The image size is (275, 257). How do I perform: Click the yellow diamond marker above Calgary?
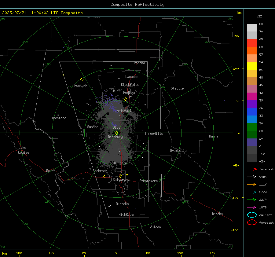click(121, 176)
